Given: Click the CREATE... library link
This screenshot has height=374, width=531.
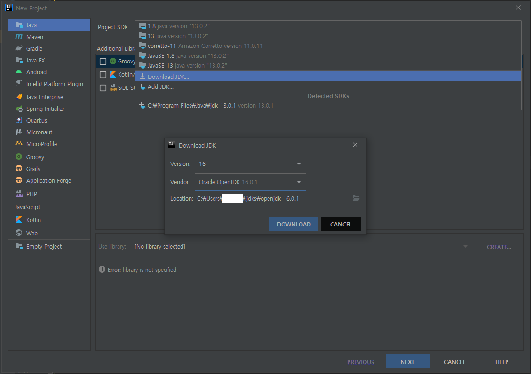Looking at the screenshot, I should coord(499,247).
